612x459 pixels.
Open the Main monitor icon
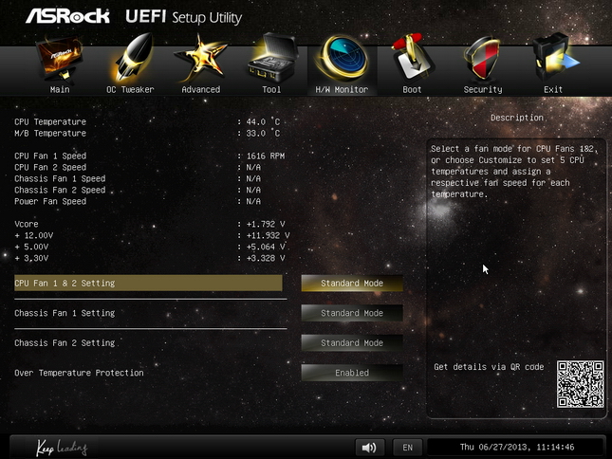(x=60, y=59)
